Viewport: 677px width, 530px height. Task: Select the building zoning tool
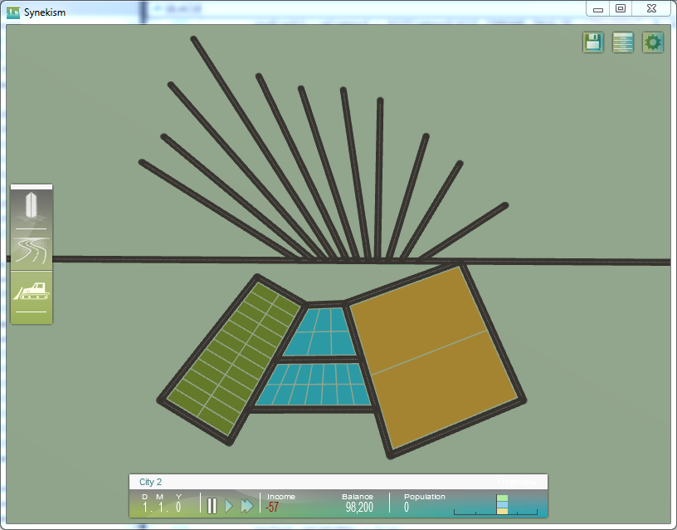point(31,209)
